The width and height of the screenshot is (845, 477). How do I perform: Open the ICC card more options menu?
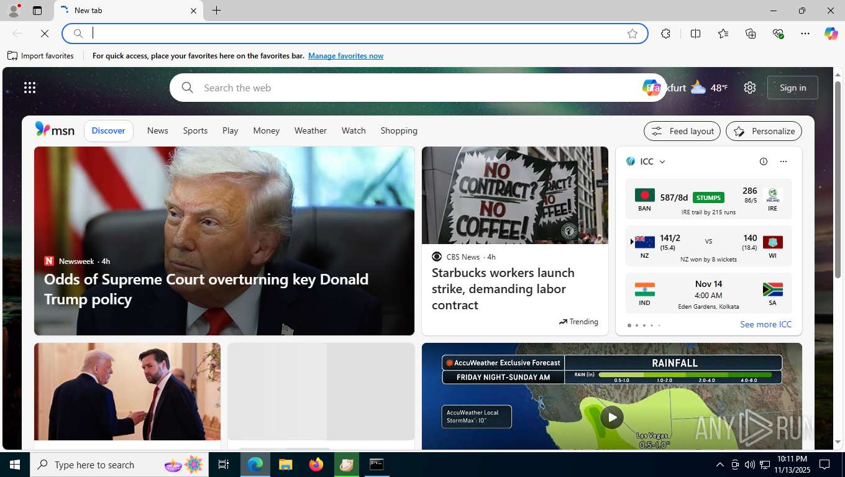coord(783,161)
